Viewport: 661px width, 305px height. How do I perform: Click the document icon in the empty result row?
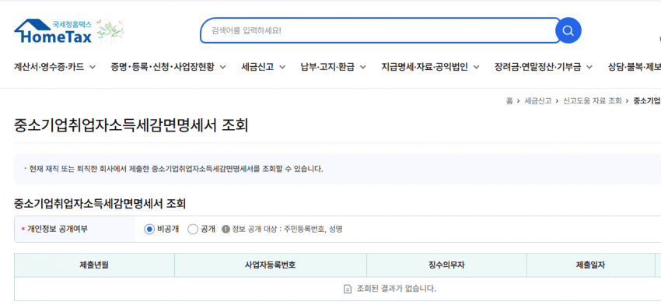point(348,289)
